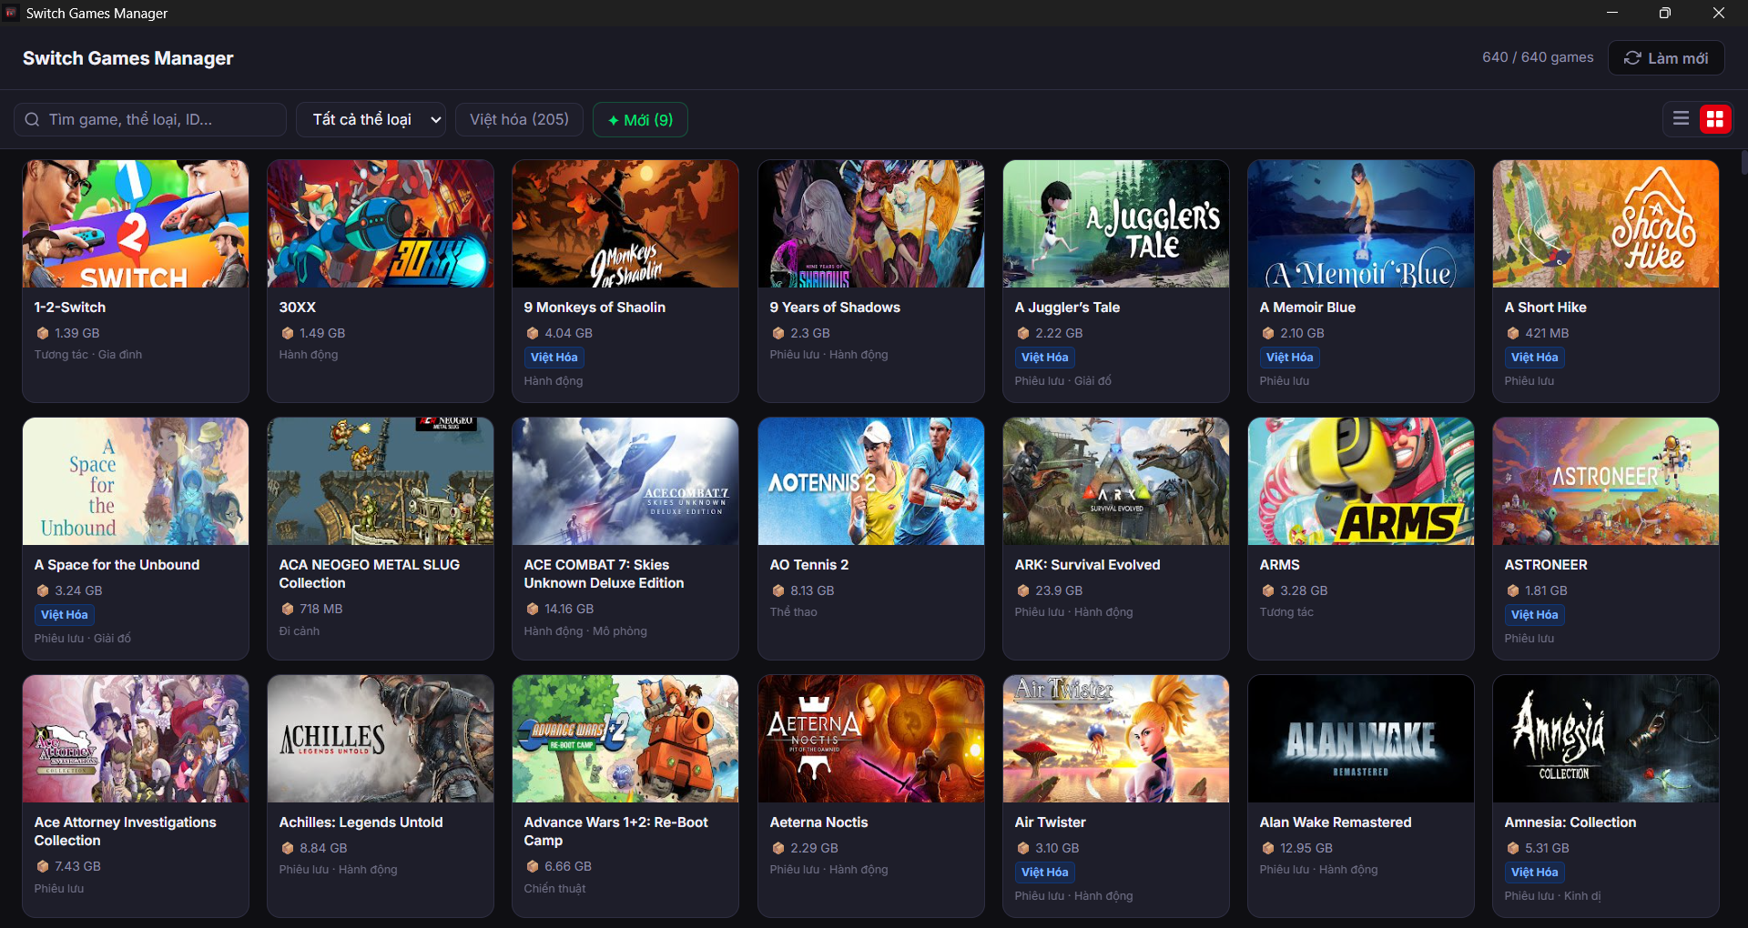Open the 9 Monkeys of Shaolin cover
The width and height of the screenshot is (1748, 928).
(x=625, y=224)
